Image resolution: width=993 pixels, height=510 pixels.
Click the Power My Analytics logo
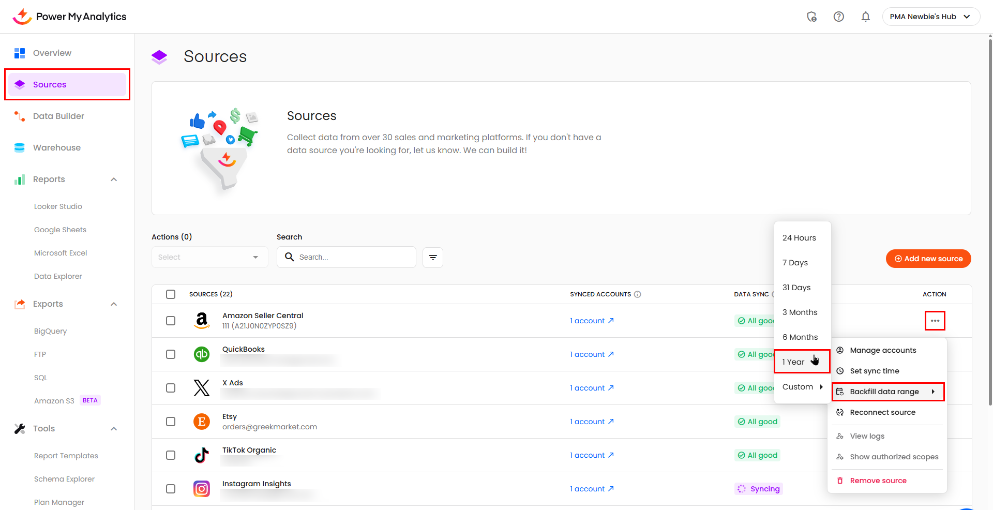click(x=69, y=17)
